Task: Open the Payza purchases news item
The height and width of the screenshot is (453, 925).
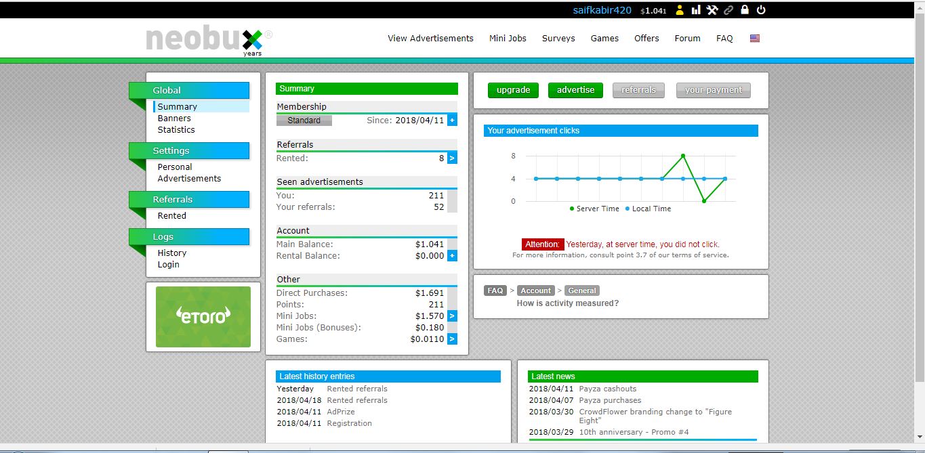Action: pyautogui.click(x=610, y=401)
